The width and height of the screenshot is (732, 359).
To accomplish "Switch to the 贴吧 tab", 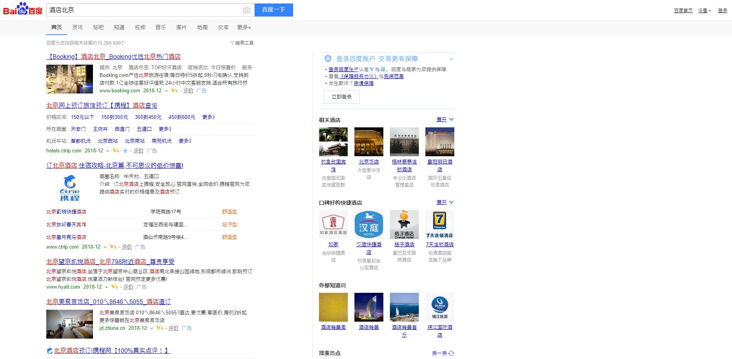I will coord(98,27).
